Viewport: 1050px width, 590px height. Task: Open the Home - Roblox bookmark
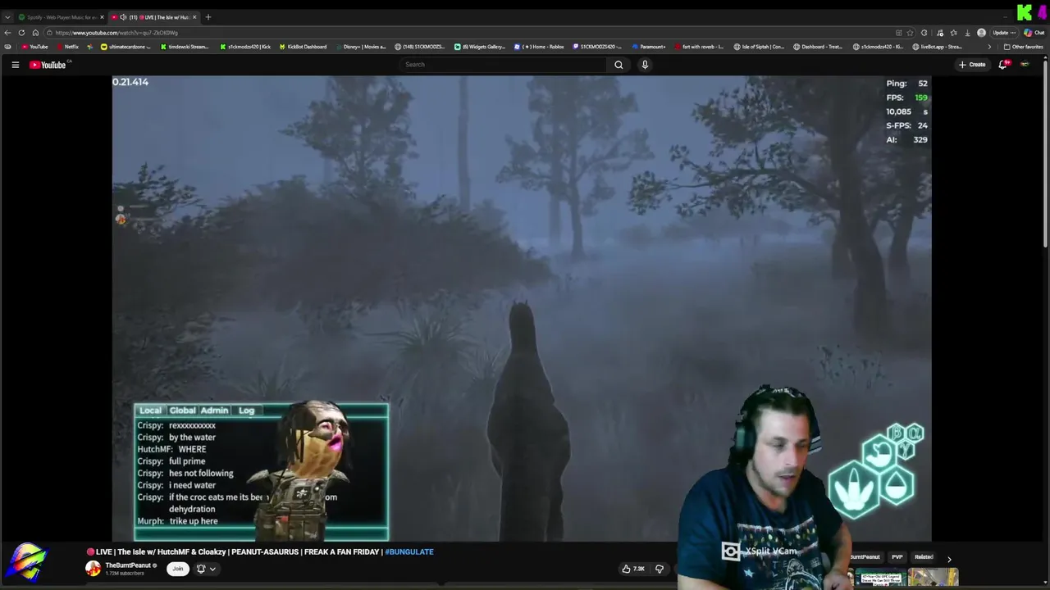[x=539, y=47]
